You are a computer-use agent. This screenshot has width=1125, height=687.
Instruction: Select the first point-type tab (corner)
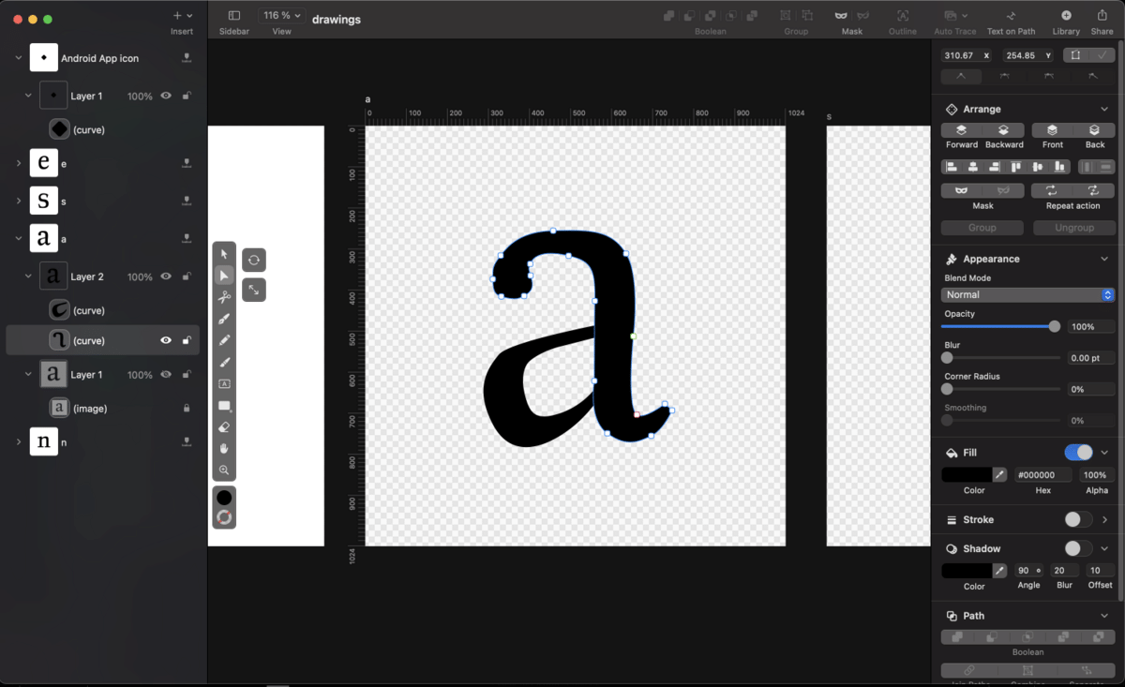click(x=961, y=76)
